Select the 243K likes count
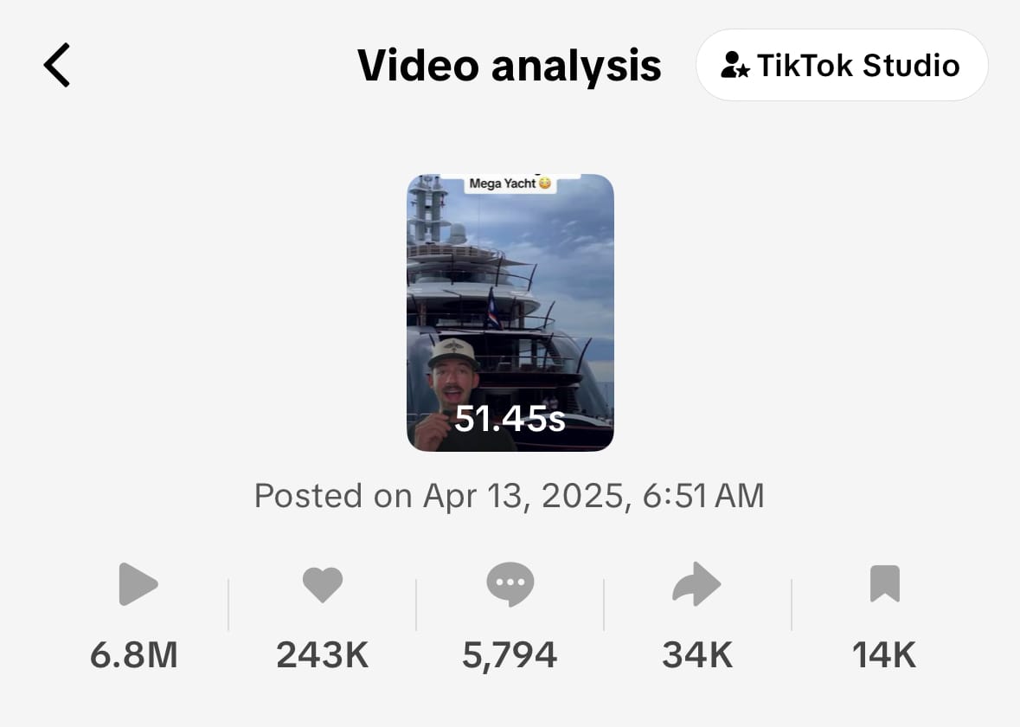This screenshot has height=727, width=1020. pos(323,655)
